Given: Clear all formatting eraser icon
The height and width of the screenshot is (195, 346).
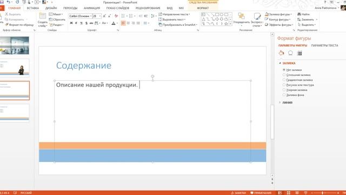Looking at the screenshot, I should click(x=116, y=16).
